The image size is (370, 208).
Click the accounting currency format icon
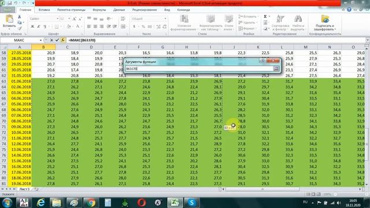[134, 27]
